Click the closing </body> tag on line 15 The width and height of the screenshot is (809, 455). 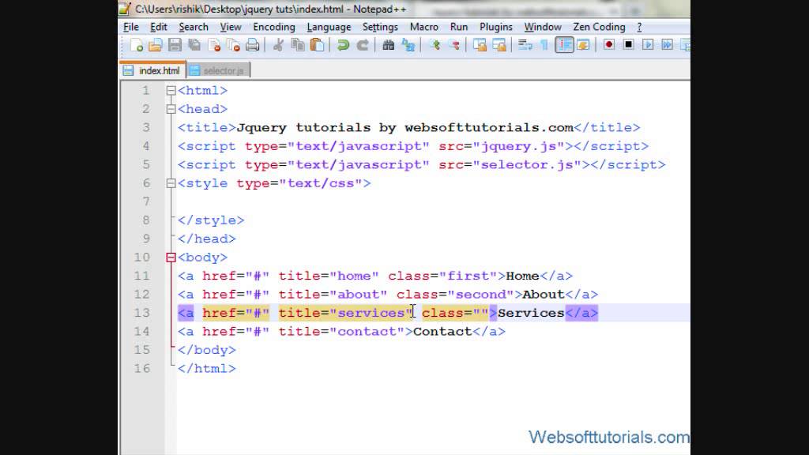pyautogui.click(x=206, y=350)
